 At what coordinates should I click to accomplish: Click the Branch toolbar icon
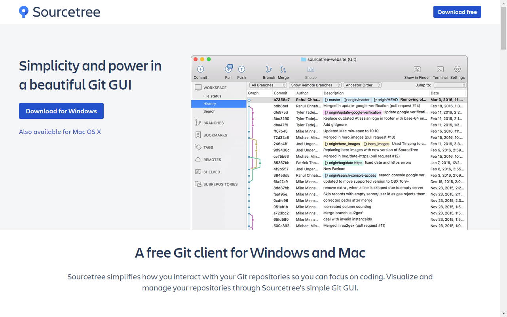[269, 69]
